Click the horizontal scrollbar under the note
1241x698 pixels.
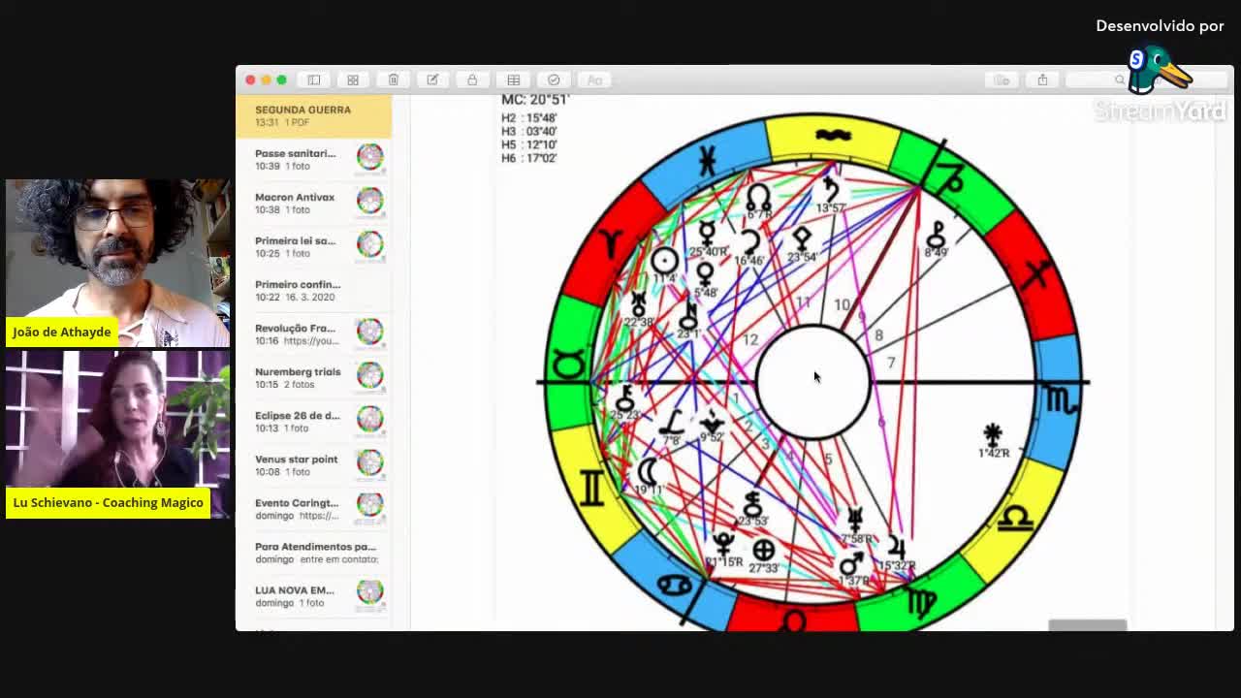[x=1087, y=625]
